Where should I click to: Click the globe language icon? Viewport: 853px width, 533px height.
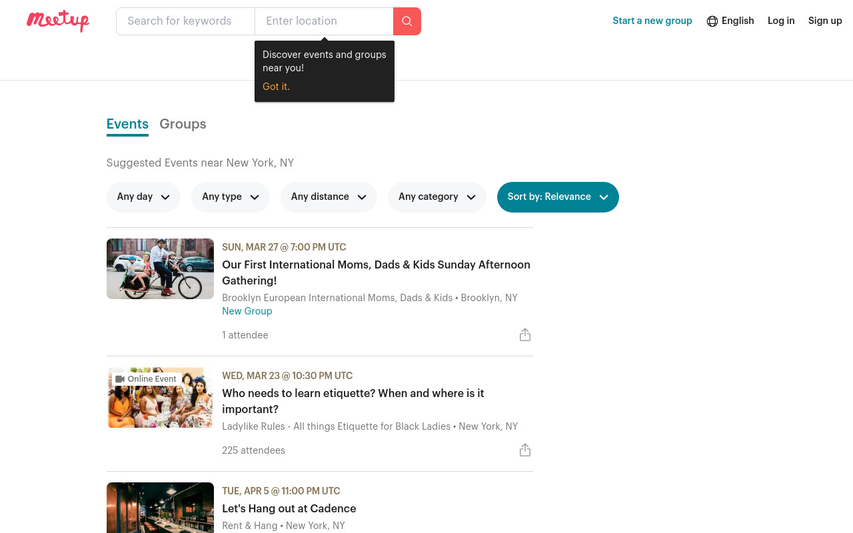pos(712,21)
